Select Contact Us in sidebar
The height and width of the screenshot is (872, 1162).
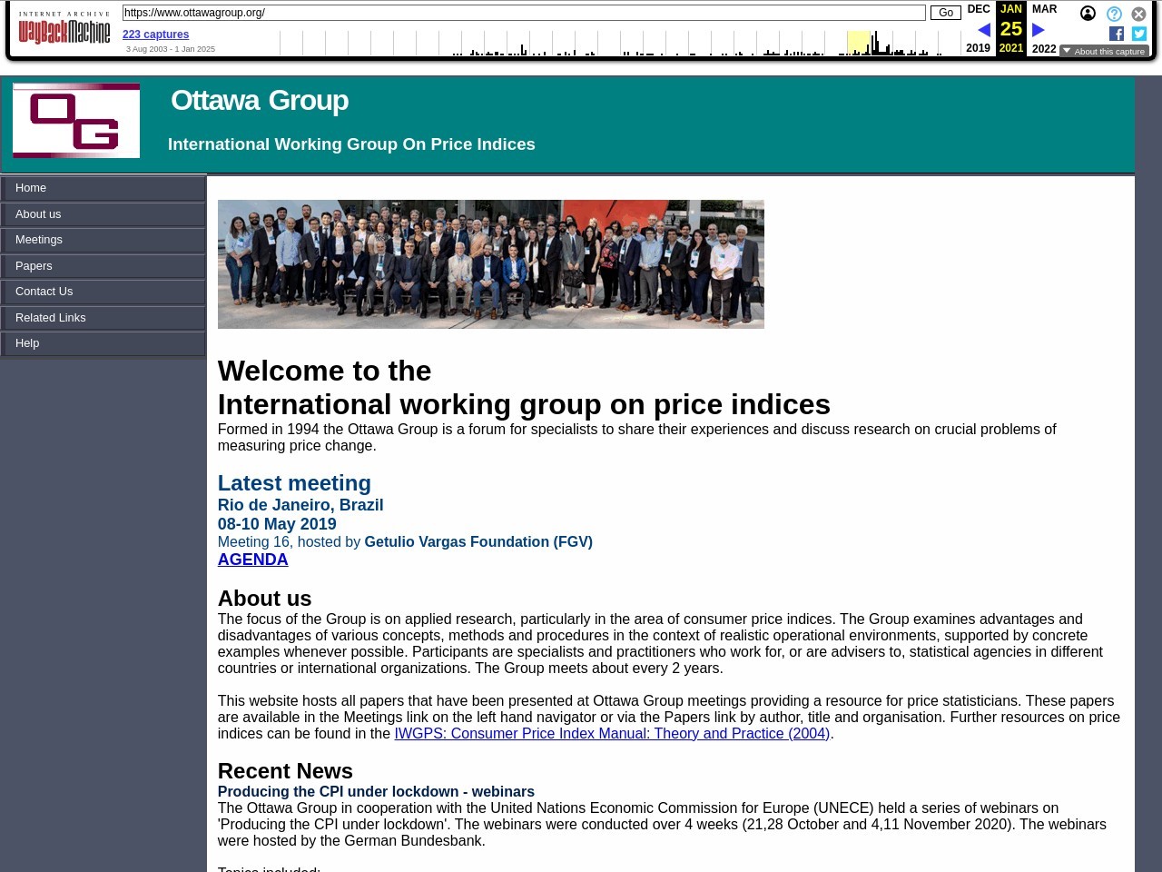(44, 292)
